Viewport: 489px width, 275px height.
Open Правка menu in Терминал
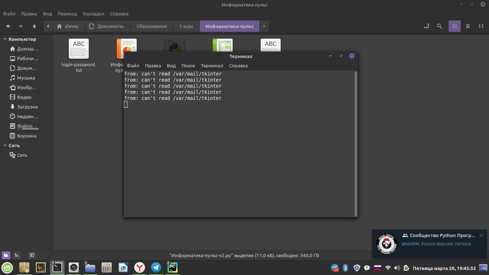tap(153, 66)
